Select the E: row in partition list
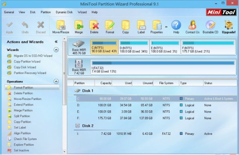Screen dimensions: 239x155 (156, 112)
